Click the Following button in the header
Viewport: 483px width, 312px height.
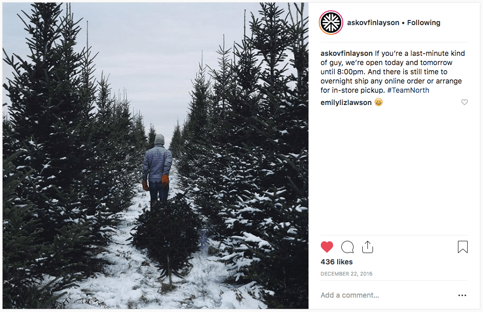(424, 23)
